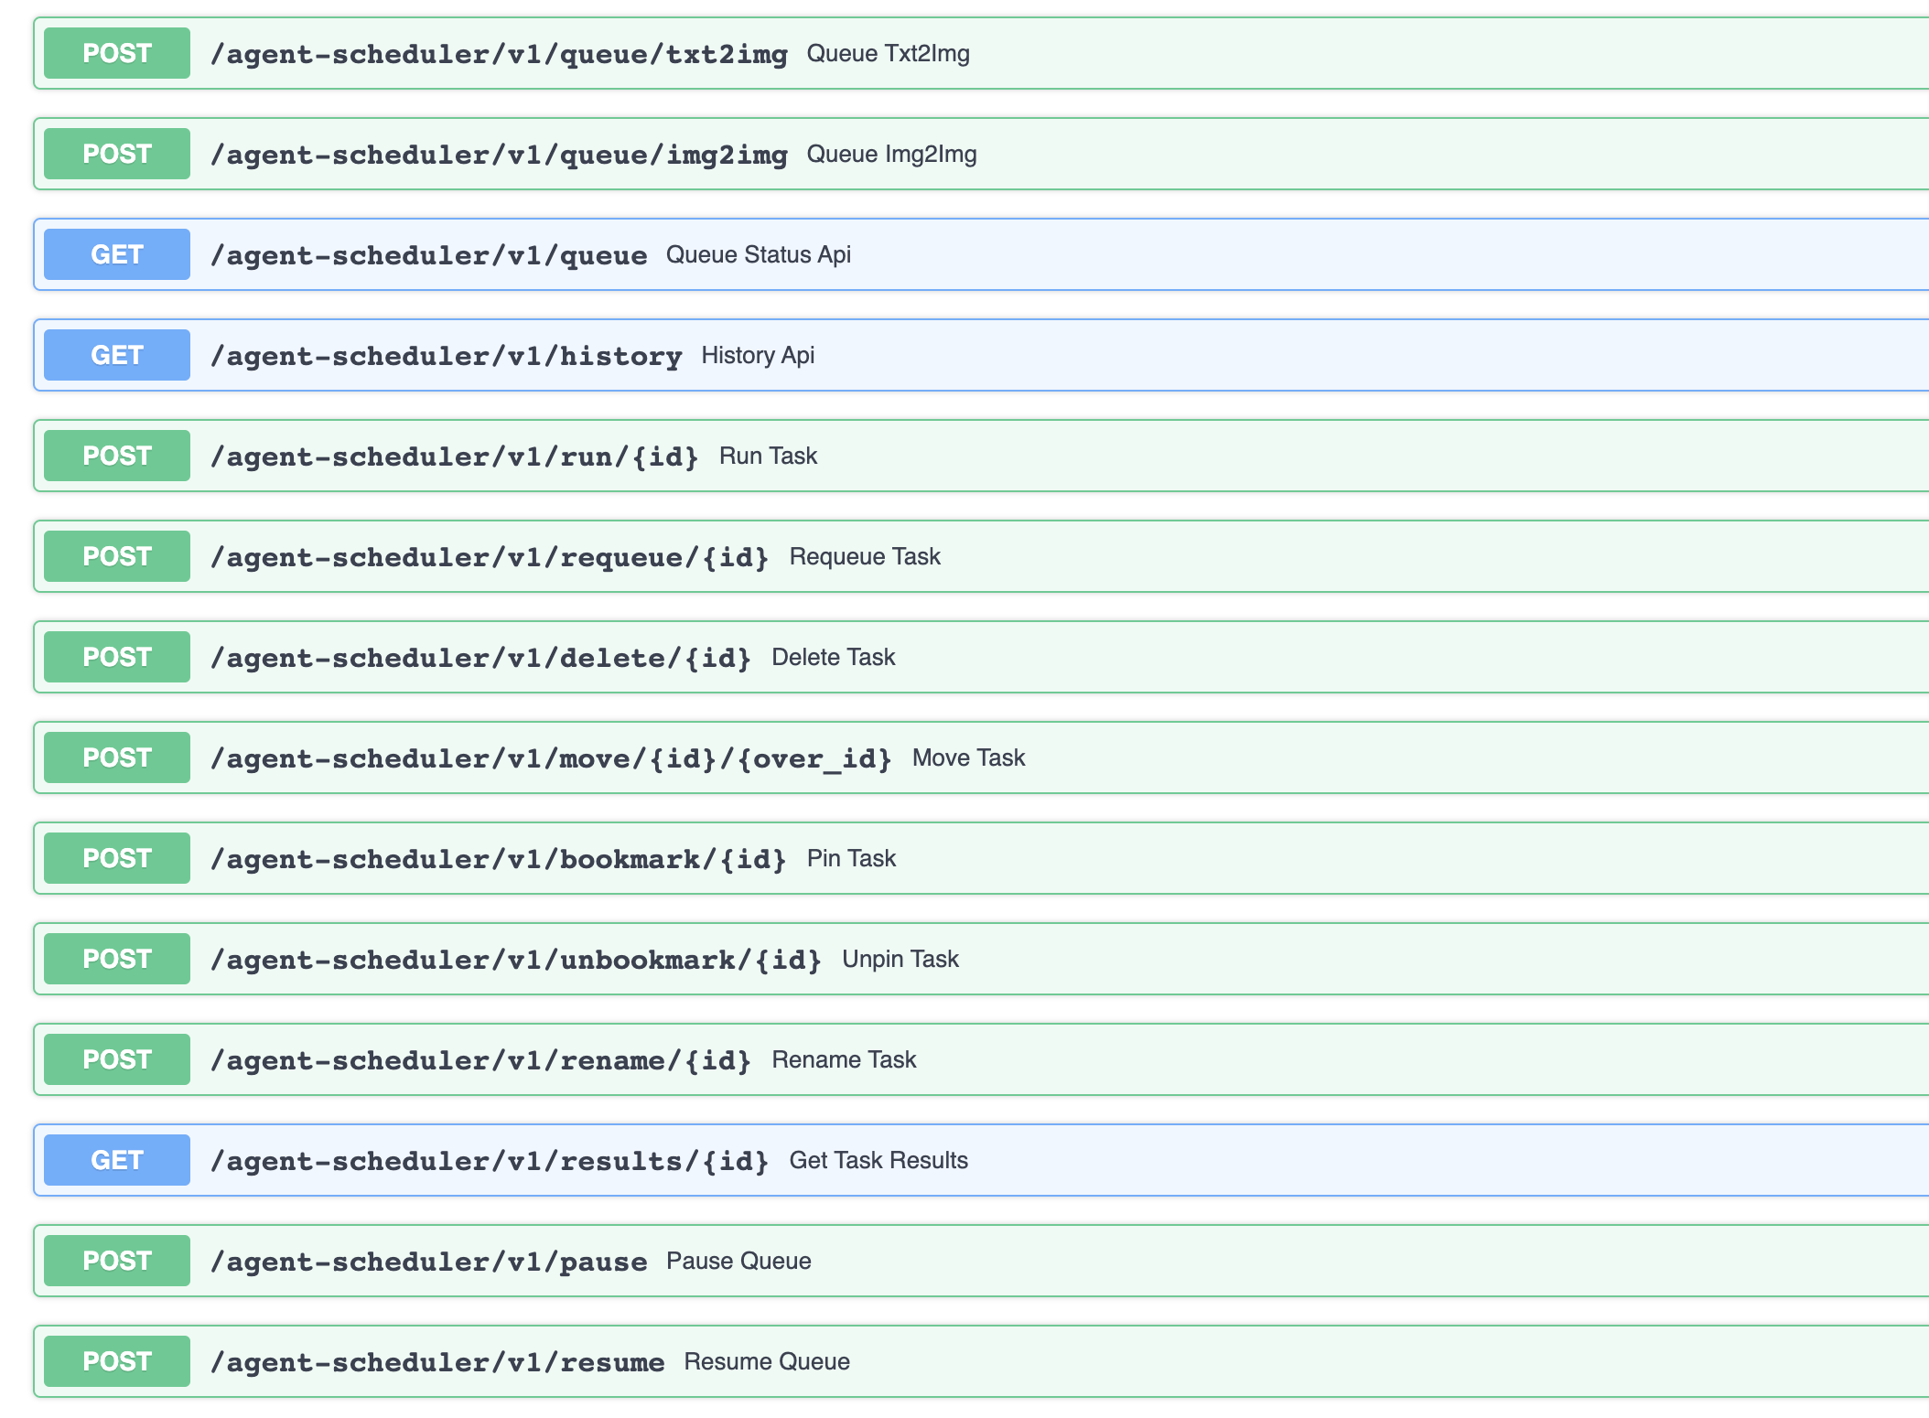
Task: Click the GET badge on the results route
Action: [x=115, y=1159]
